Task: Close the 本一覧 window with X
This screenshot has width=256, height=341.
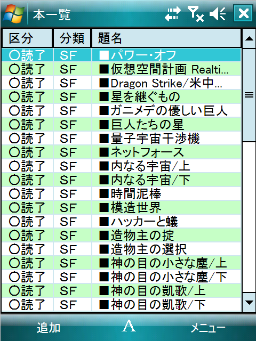Action: (243, 13)
